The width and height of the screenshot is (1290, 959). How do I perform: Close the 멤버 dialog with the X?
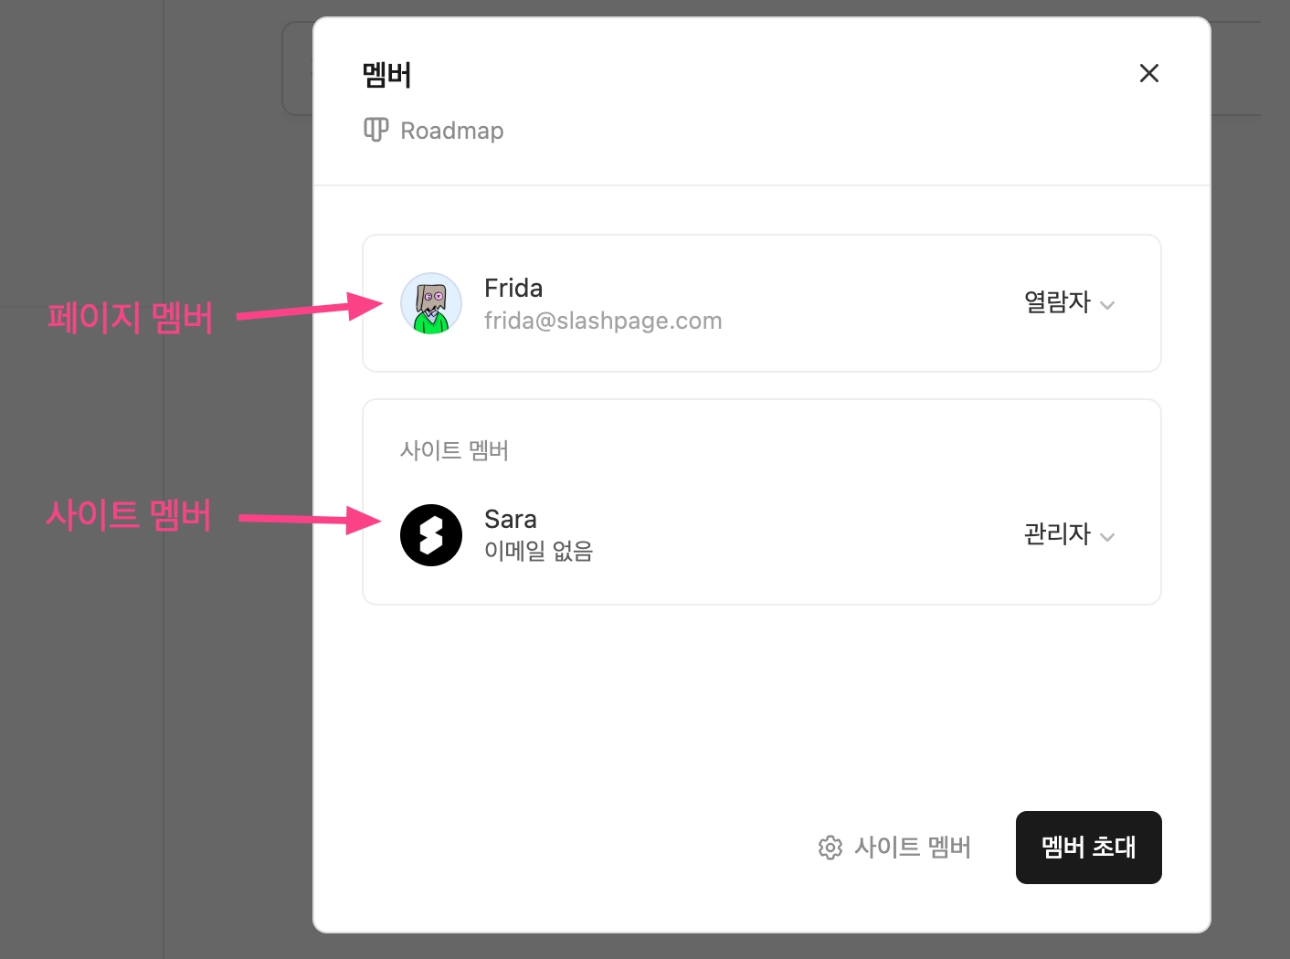1149,73
